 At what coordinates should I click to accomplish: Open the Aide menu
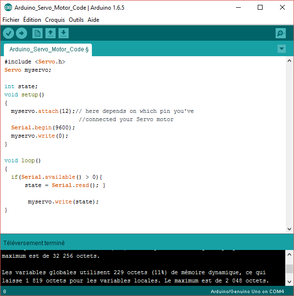tap(93, 20)
